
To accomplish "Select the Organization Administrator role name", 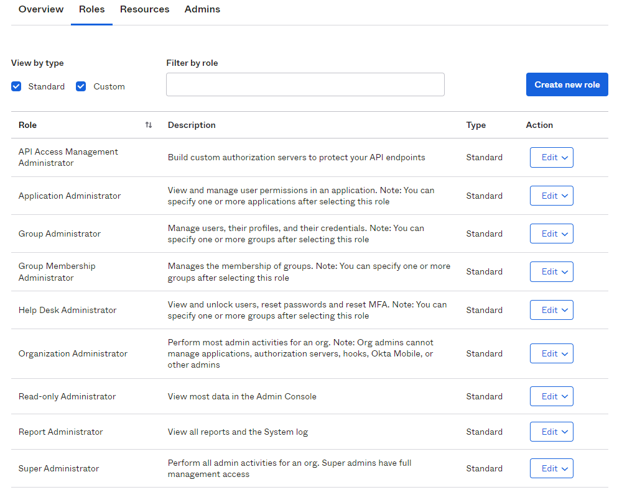I will click(73, 353).
